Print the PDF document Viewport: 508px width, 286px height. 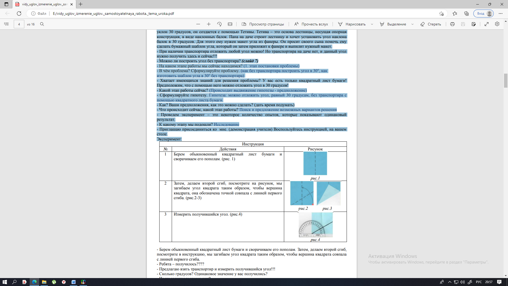tap(452, 24)
